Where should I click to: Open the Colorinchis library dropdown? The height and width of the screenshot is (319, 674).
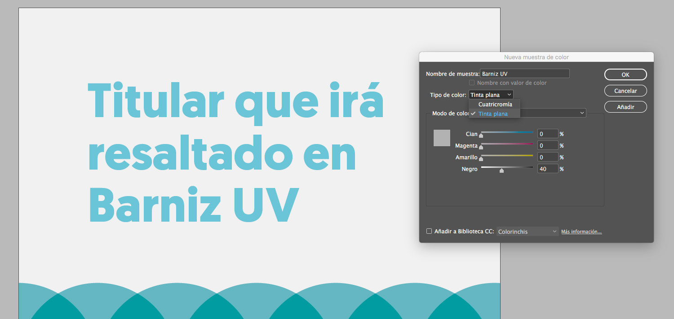pyautogui.click(x=528, y=232)
